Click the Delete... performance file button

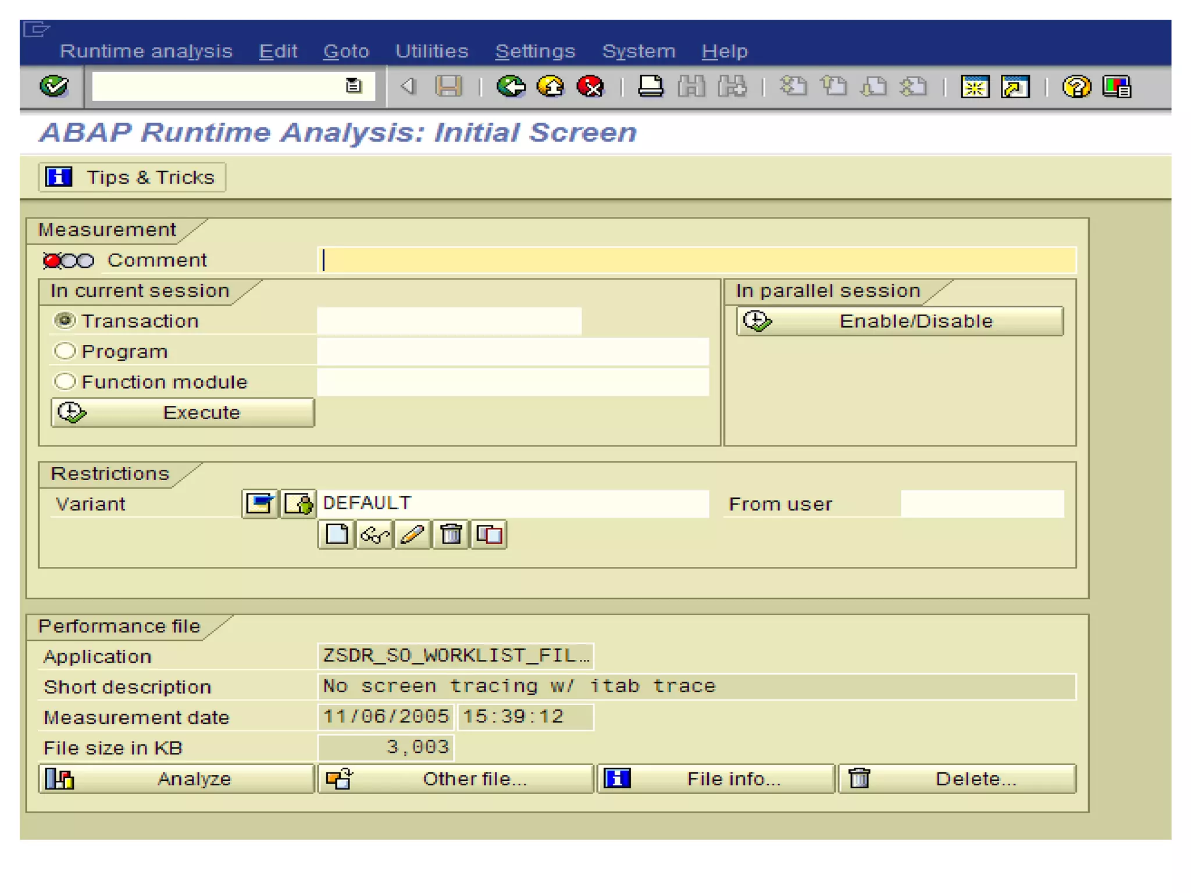pos(957,778)
